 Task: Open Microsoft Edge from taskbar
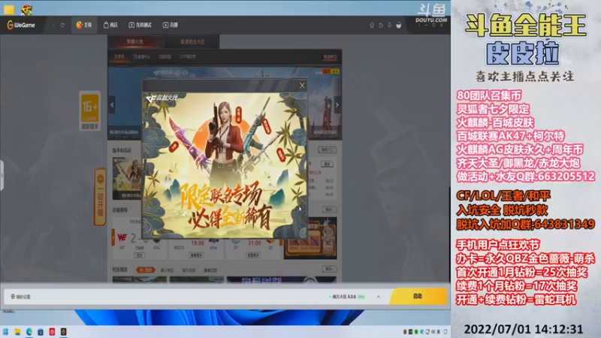[x=29, y=331]
